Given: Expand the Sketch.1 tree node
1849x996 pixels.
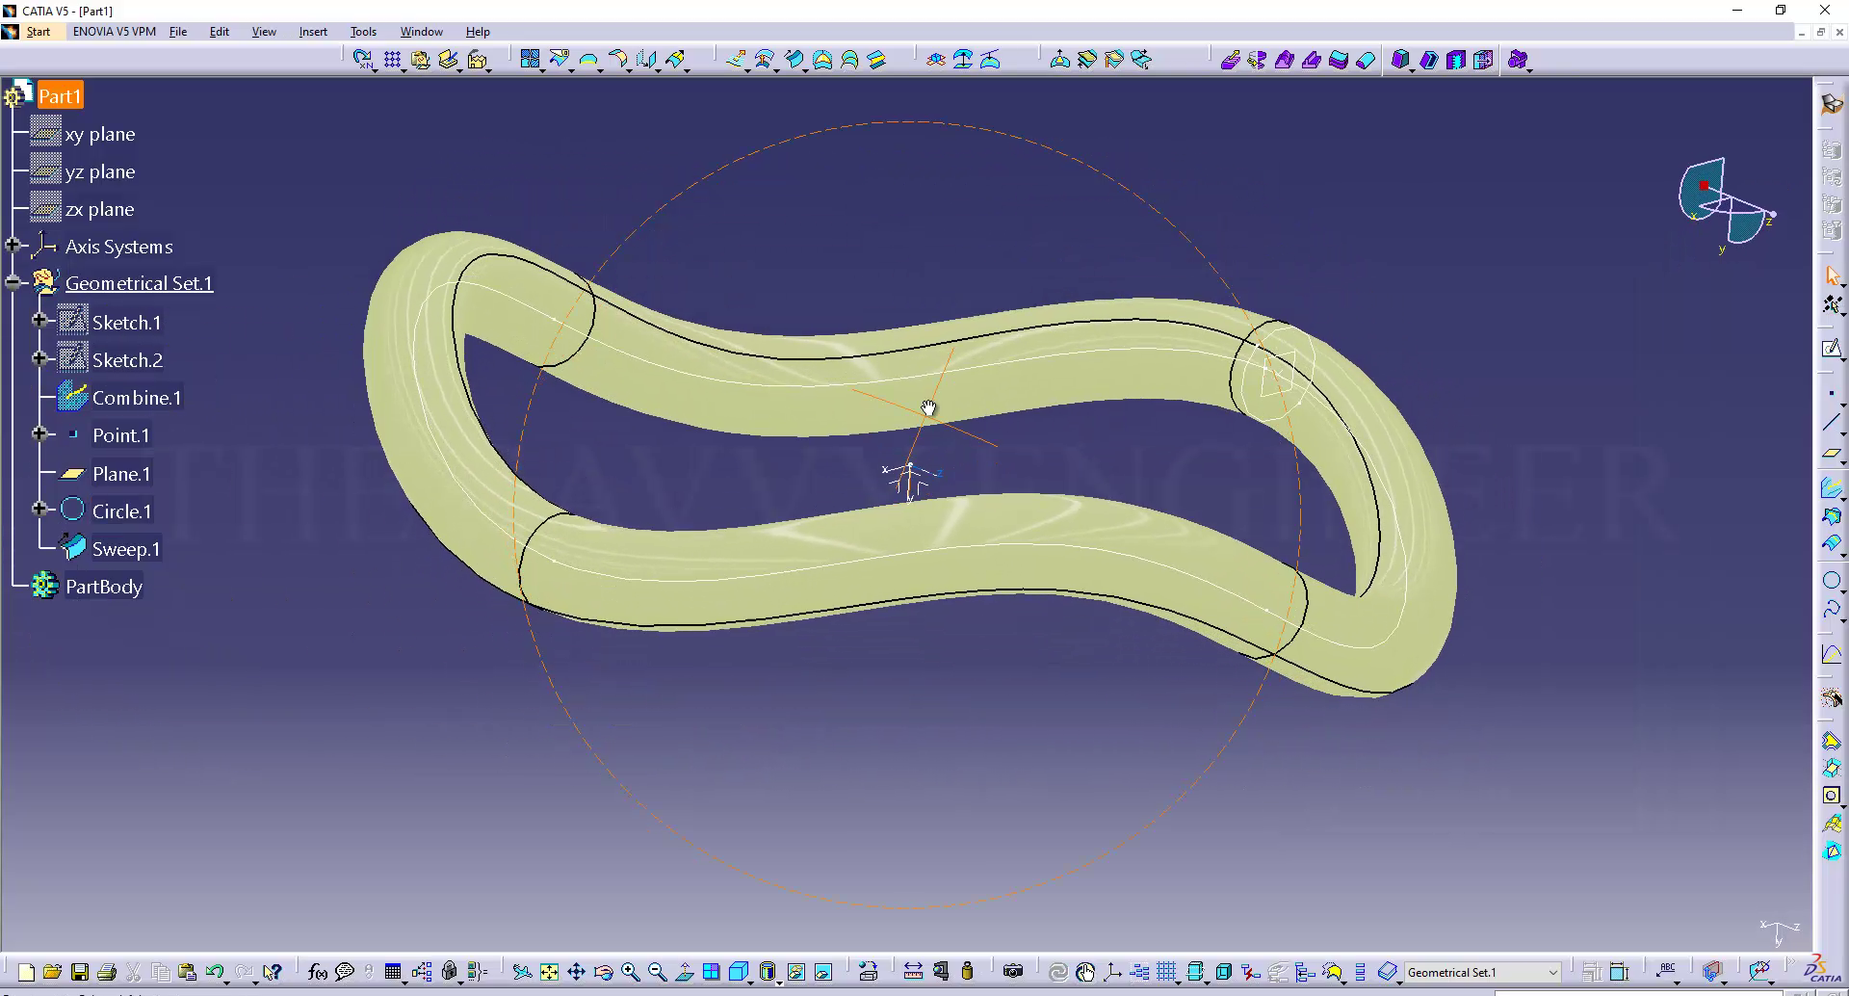Looking at the screenshot, I should pyautogui.click(x=39, y=321).
